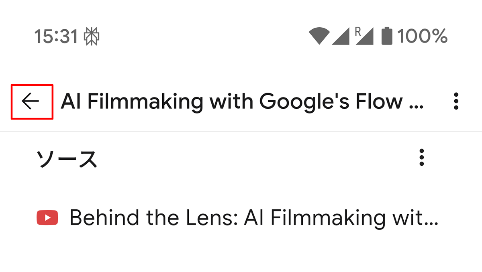Select the ソース heading
The width and height of the screenshot is (482, 272).
coord(67,159)
